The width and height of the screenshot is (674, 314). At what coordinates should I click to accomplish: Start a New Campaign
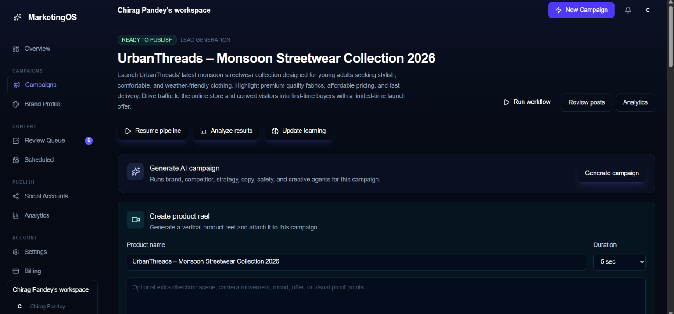581,10
